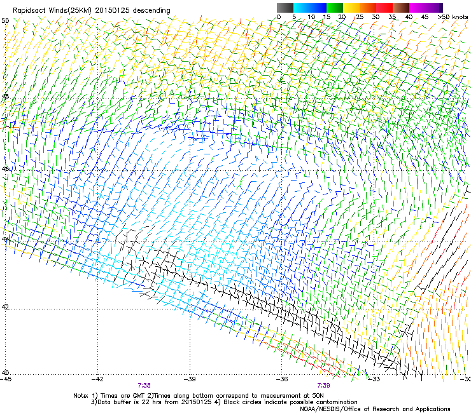Click the latitude '40' axis label at bottom left

tap(5, 373)
